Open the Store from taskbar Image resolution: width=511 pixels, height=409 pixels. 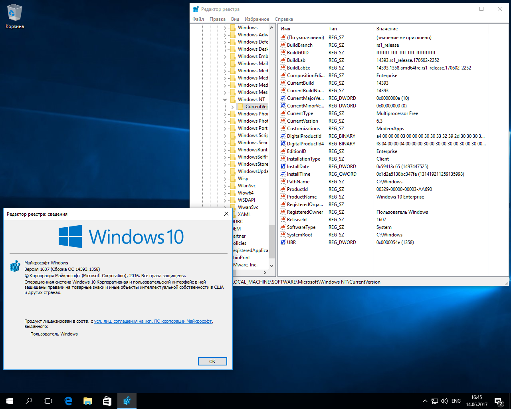107,401
